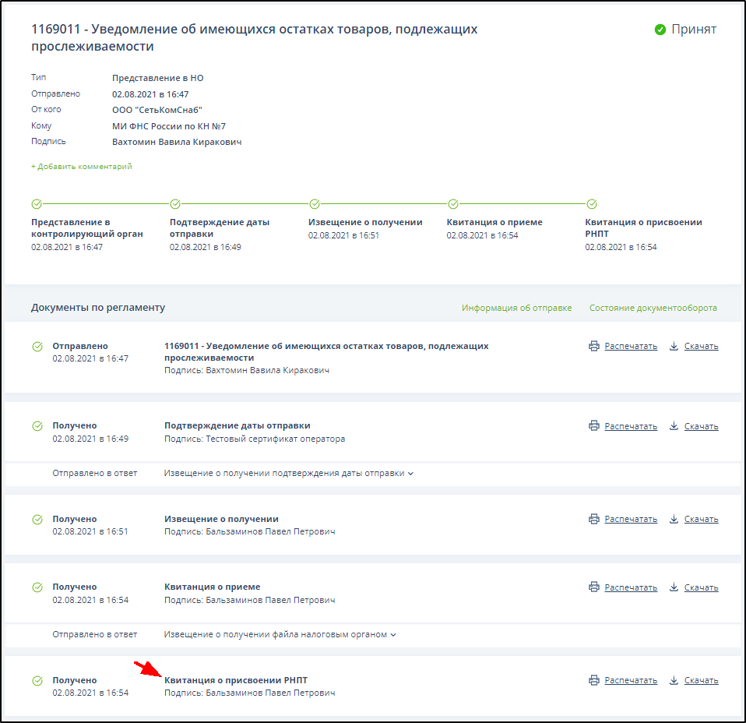Click Распечатать link for Подтверждение даты отправки

click(x=631, y=426)
